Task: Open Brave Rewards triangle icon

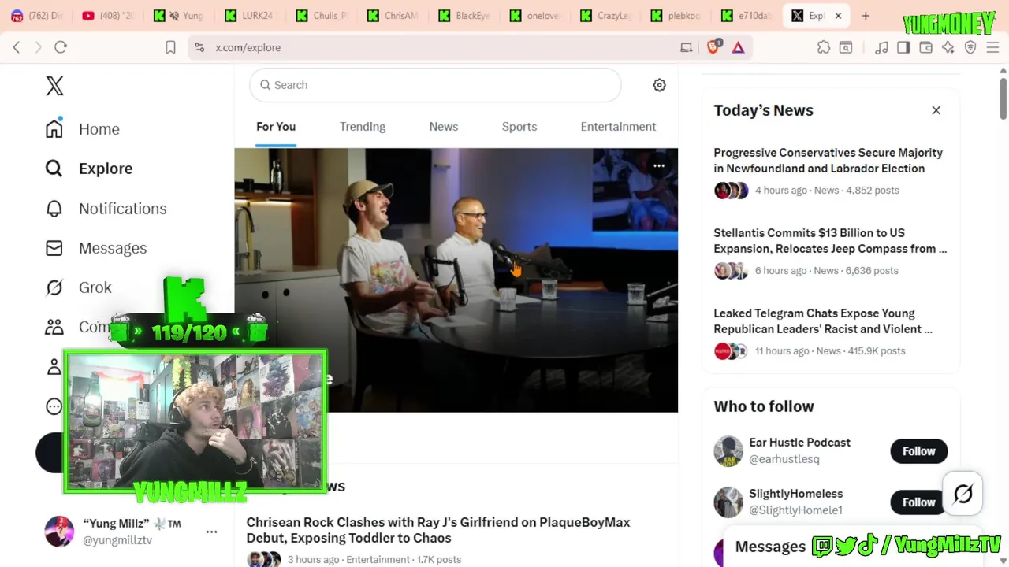Action: pyautogui.click(x=738, y=47)
